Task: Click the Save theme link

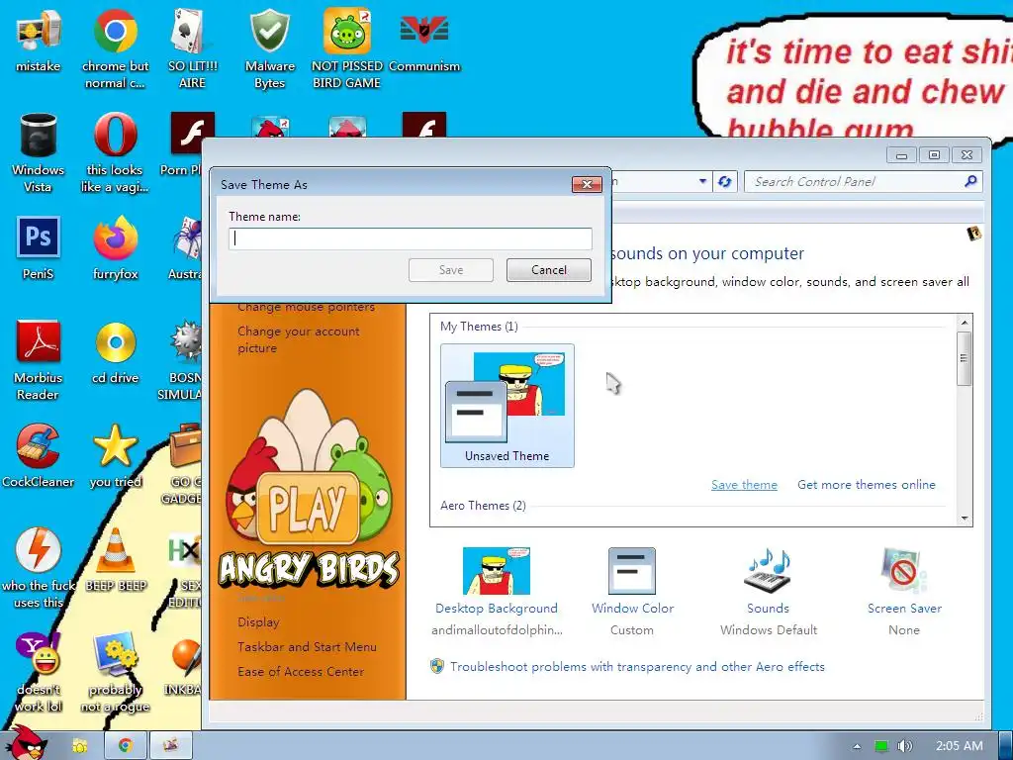Action: 744,485
